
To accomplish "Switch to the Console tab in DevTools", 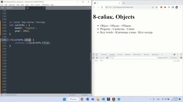I will (x=112, y=54).
